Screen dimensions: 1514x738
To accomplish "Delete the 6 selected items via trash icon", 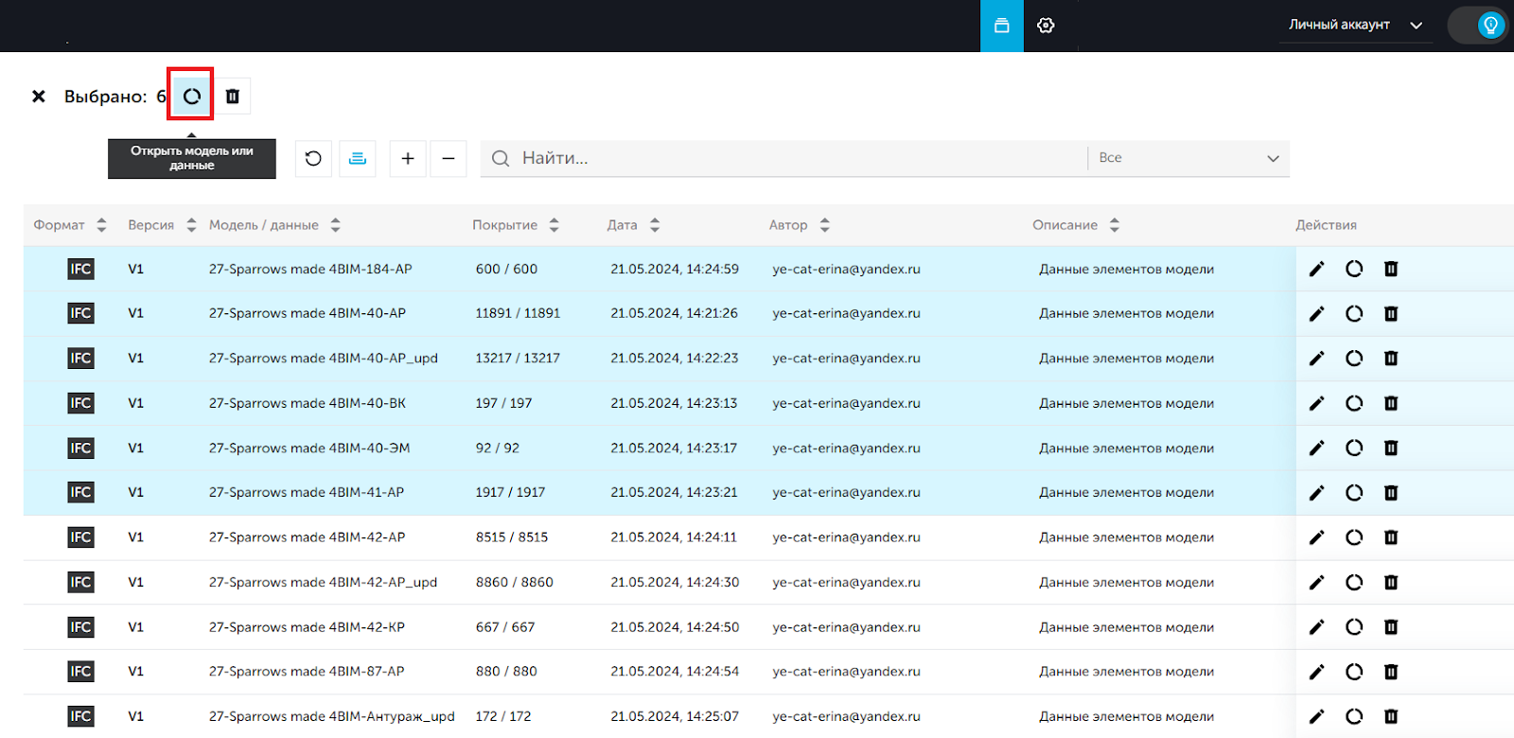I will 233,96.
